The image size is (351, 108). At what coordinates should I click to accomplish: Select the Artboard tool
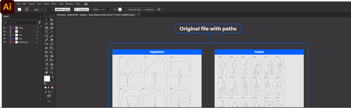(x=47, y=68)
